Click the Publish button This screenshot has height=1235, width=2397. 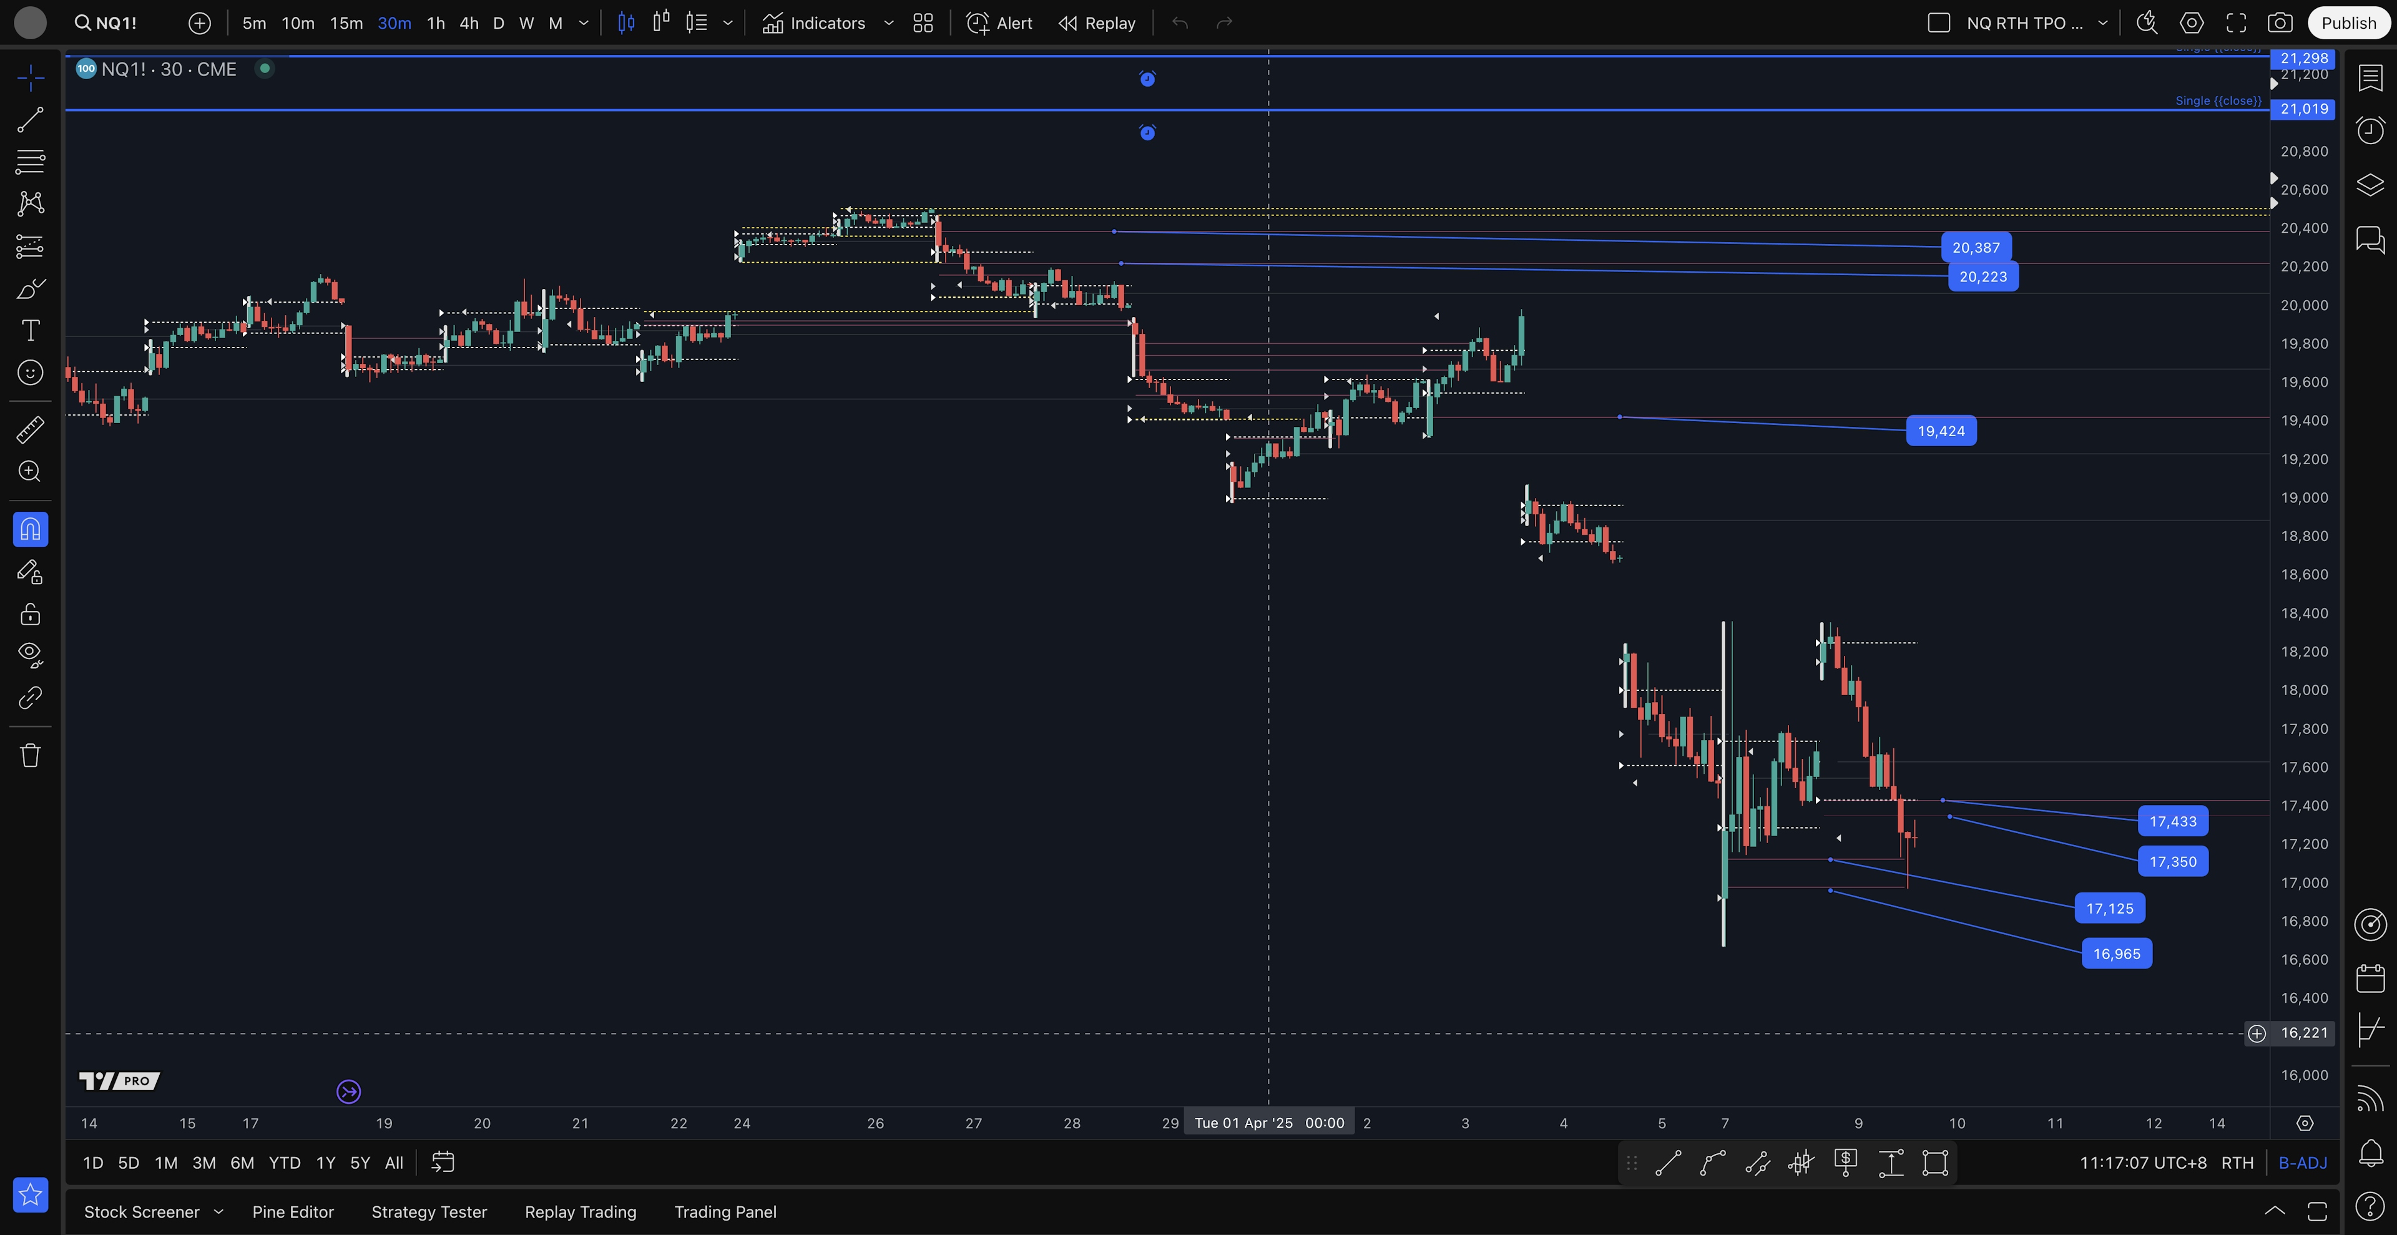[x=2348, y=23]
